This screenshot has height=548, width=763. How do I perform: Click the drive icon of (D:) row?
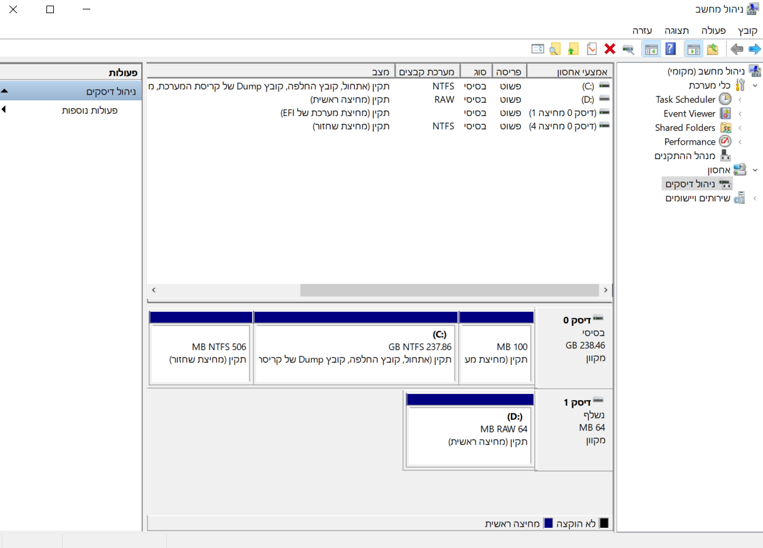coord(604,99)
